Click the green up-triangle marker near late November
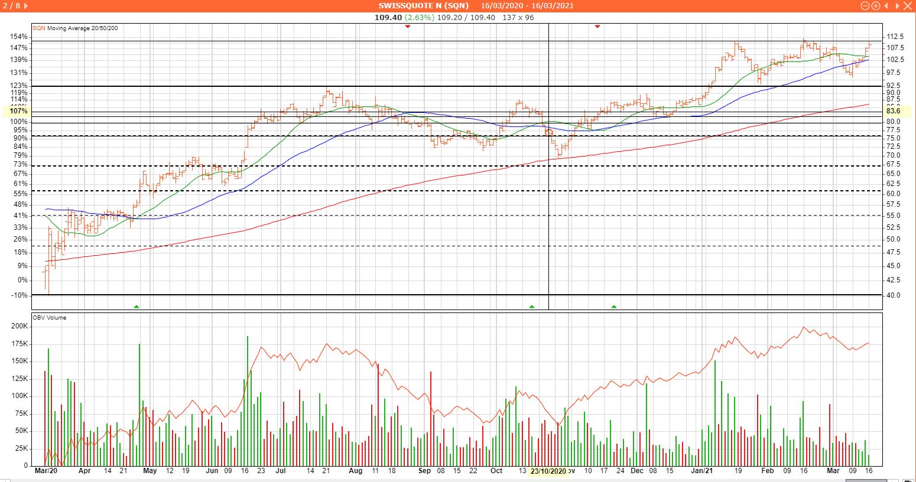Screen dimensions: 916x482 click(614, 307)
